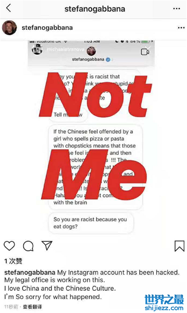View the 1 次赞 likes list
187x313 pixels.
(x=13, y=261)
